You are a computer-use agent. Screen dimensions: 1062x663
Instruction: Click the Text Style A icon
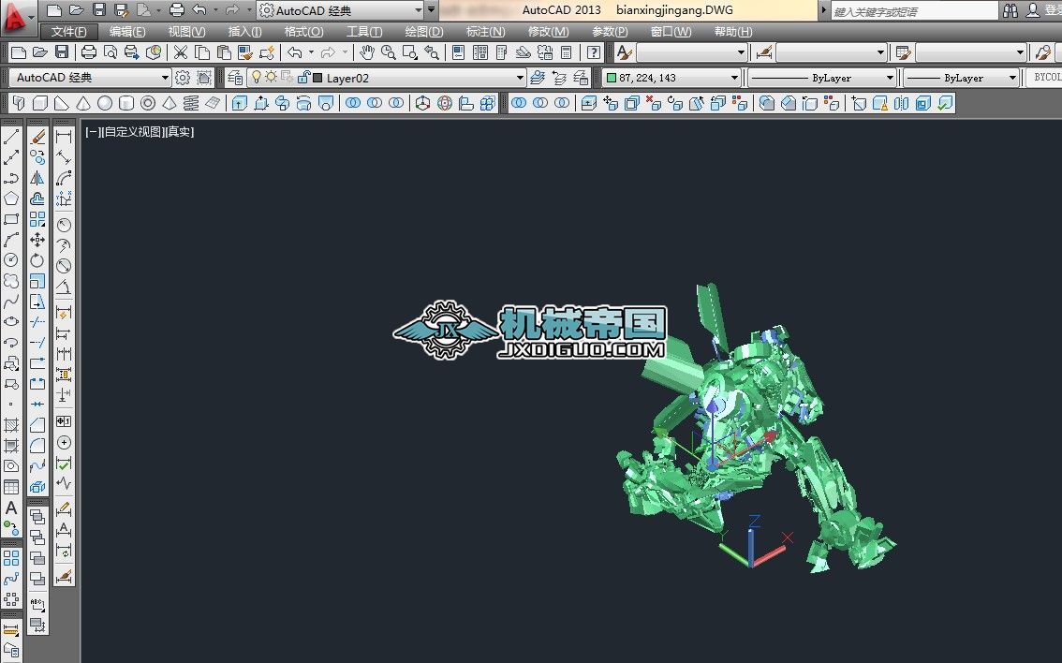coord(624,52)
